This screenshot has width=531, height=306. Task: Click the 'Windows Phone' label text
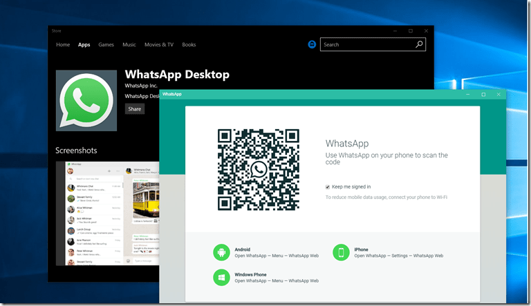[x=250, y=274]
